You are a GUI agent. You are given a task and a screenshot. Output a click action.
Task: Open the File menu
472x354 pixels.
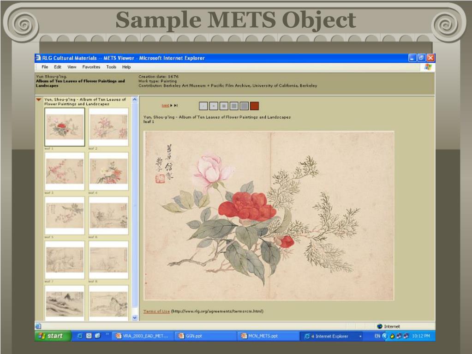click(x=45, y=67)
